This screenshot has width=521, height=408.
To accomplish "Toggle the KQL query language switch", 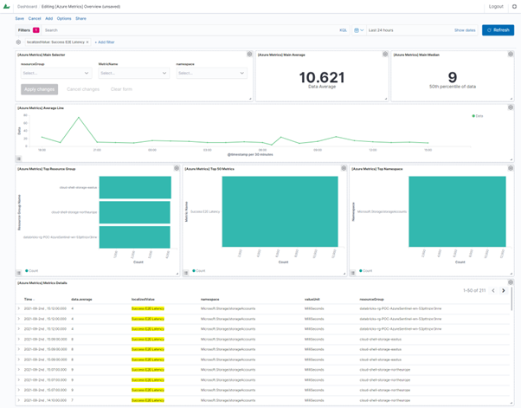I will coord(344,30).
